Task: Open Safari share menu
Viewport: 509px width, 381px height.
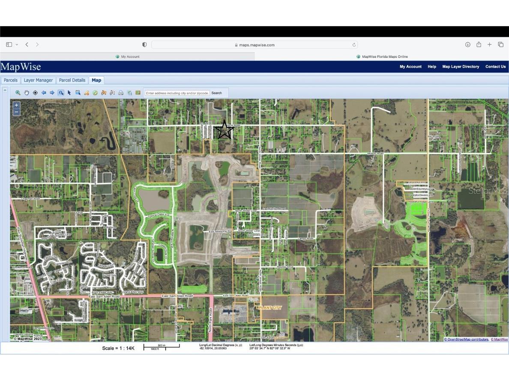Action: 479,44
